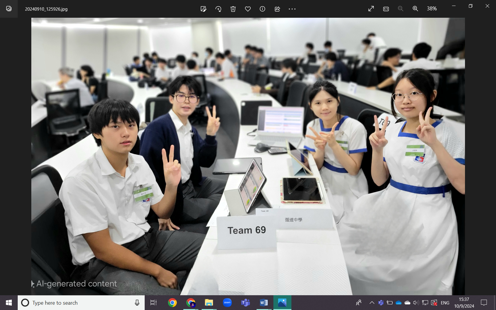Viewport: 496px width, 310px height.
Task: Delete the photo using the trash icon
Action: (233, 9)
